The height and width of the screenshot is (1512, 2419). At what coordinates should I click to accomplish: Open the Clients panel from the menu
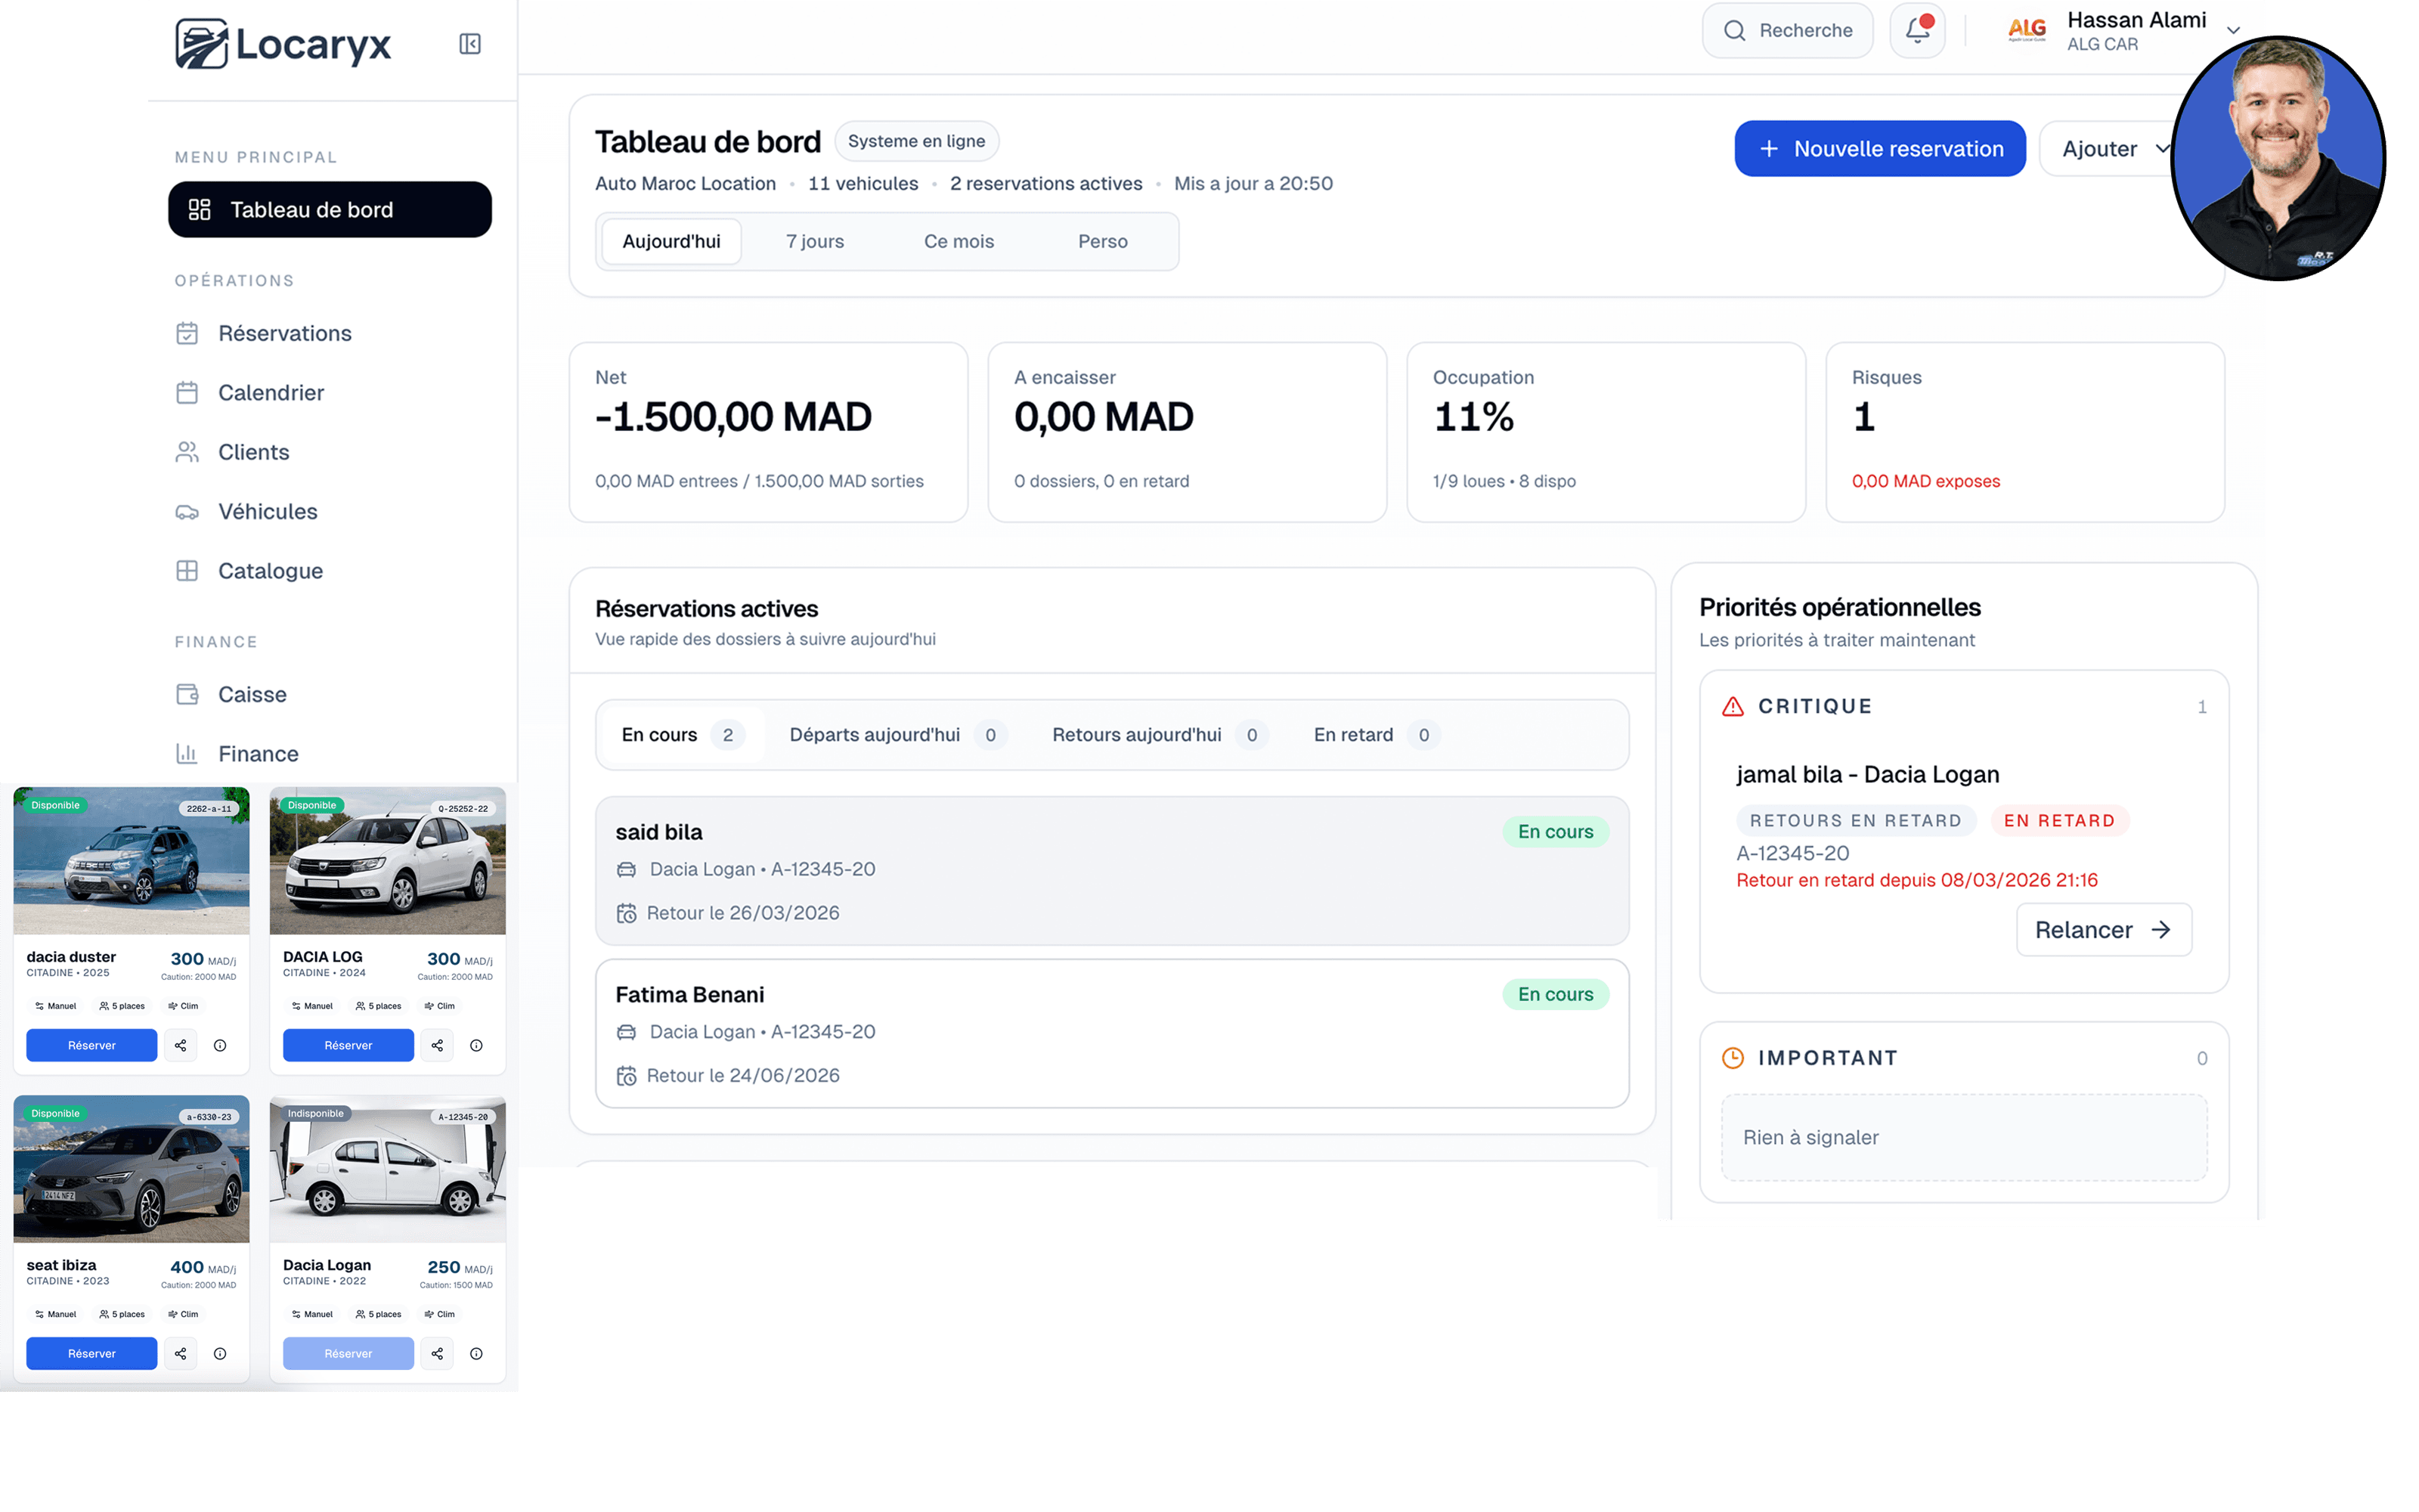(252, 452)
